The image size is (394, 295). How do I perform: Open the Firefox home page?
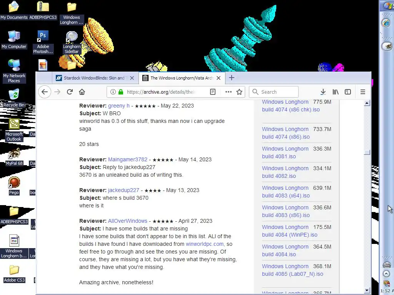82,92
